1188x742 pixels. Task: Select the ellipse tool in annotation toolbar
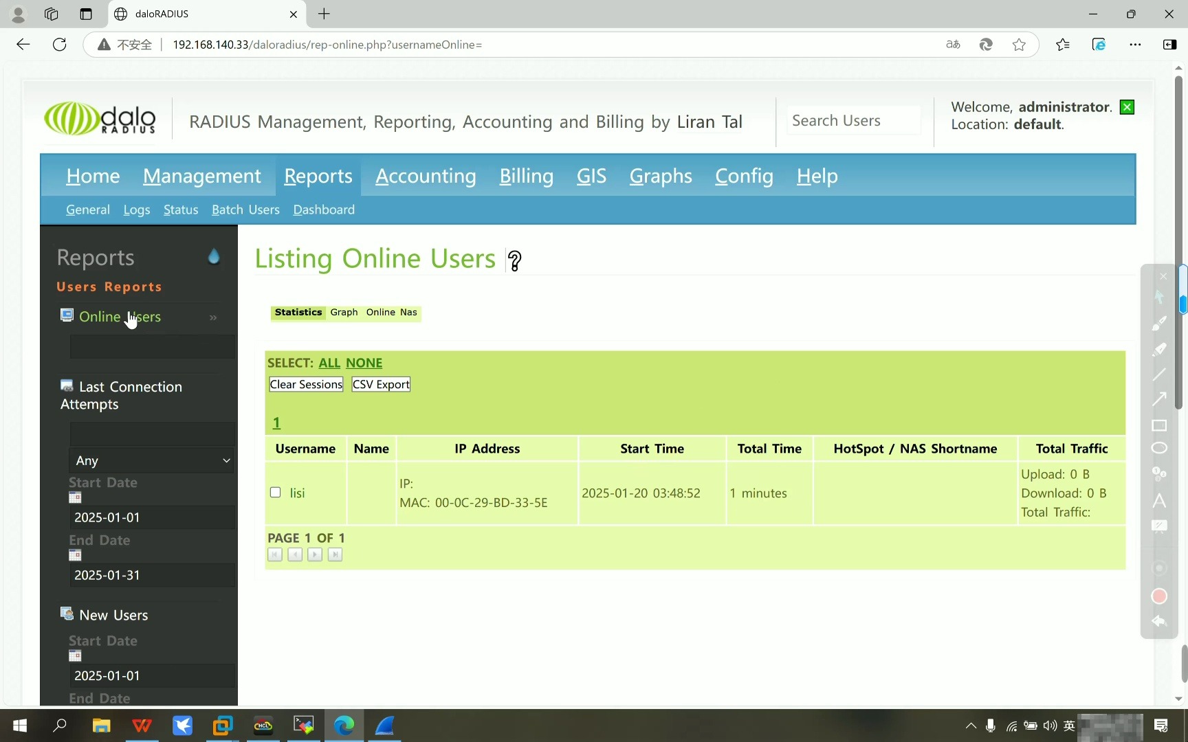(1159, 448)
